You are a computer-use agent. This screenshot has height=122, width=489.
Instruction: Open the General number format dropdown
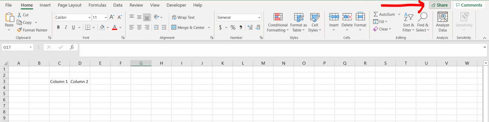click(x=259, y=17)
